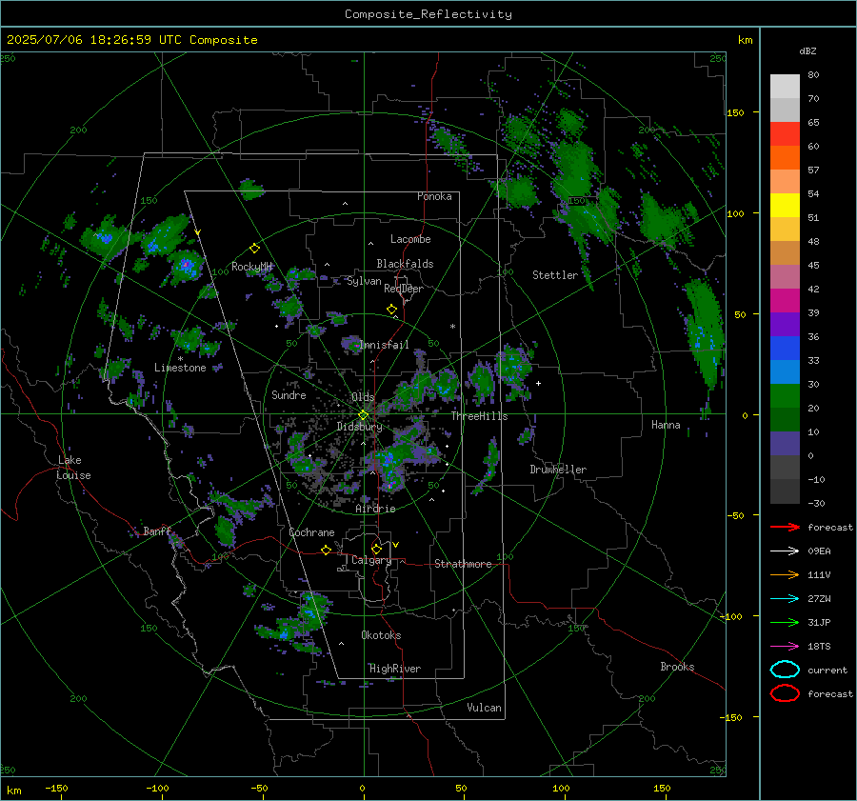Click the Lake Louise label

73,468
